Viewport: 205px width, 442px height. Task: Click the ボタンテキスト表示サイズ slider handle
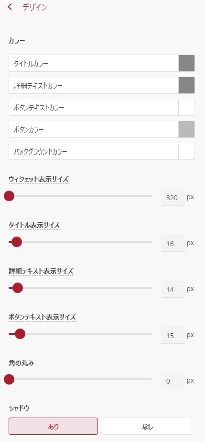pos(20,334)
